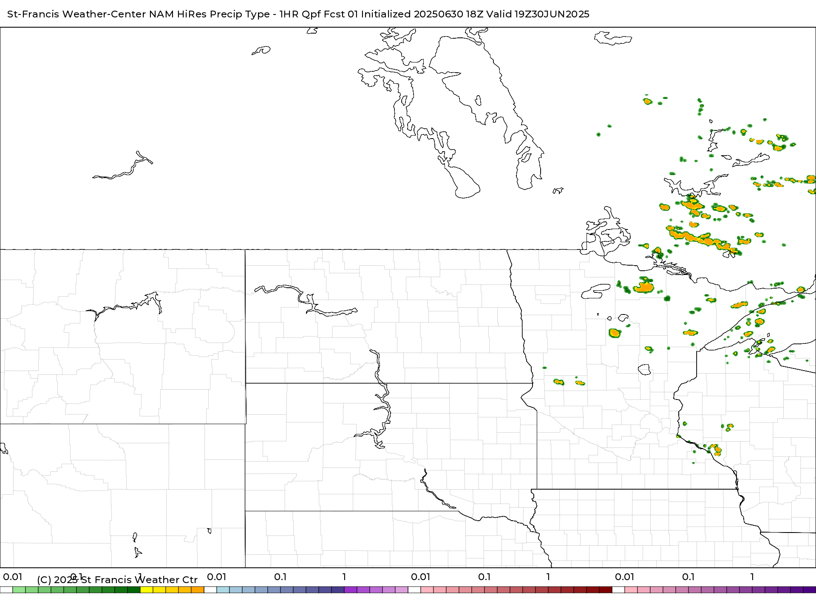The image size is (816, 595).
Task: Click the map title "St-Francis Weather-Center NAM HiRes Precip Type"
Action: 139,14
